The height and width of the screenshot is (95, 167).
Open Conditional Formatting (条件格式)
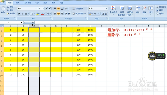tap(113, 11)
